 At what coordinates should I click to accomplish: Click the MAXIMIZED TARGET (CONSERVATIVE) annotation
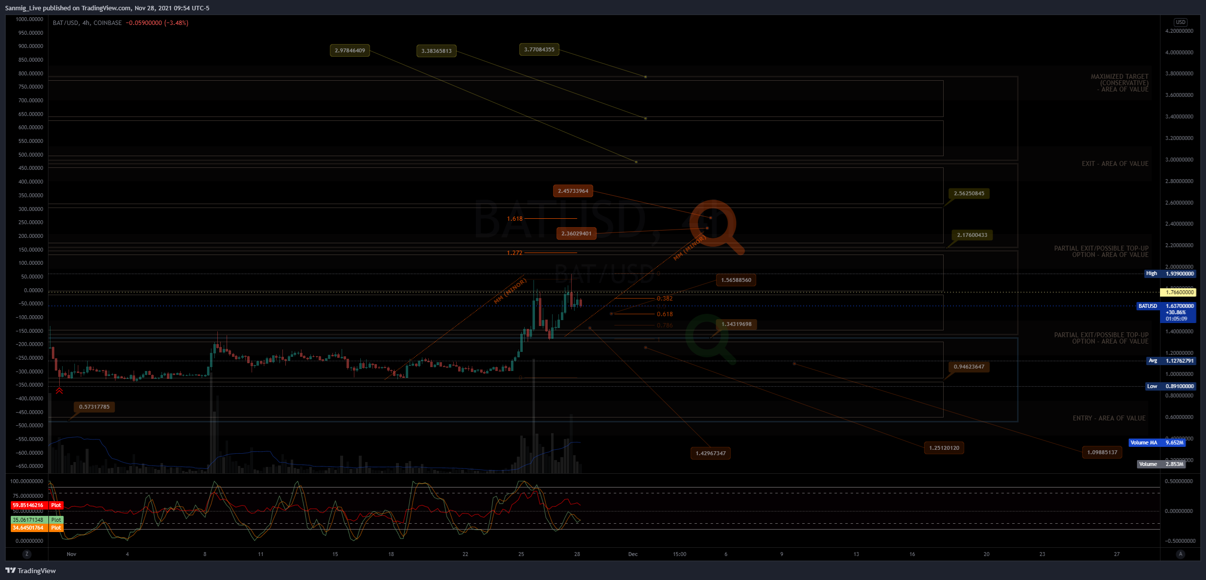(x=1119, y=83)
